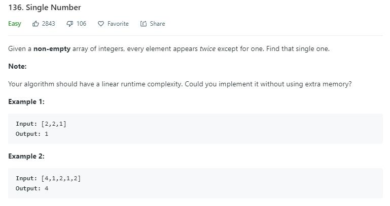
Task: Click the italic word twice
Action: tap(208, 49)
